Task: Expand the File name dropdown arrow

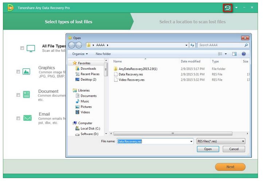Action: pyautogui.click(x=191, y=141)
